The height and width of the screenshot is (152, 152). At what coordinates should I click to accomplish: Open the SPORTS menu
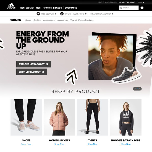(x=48, y=8)
